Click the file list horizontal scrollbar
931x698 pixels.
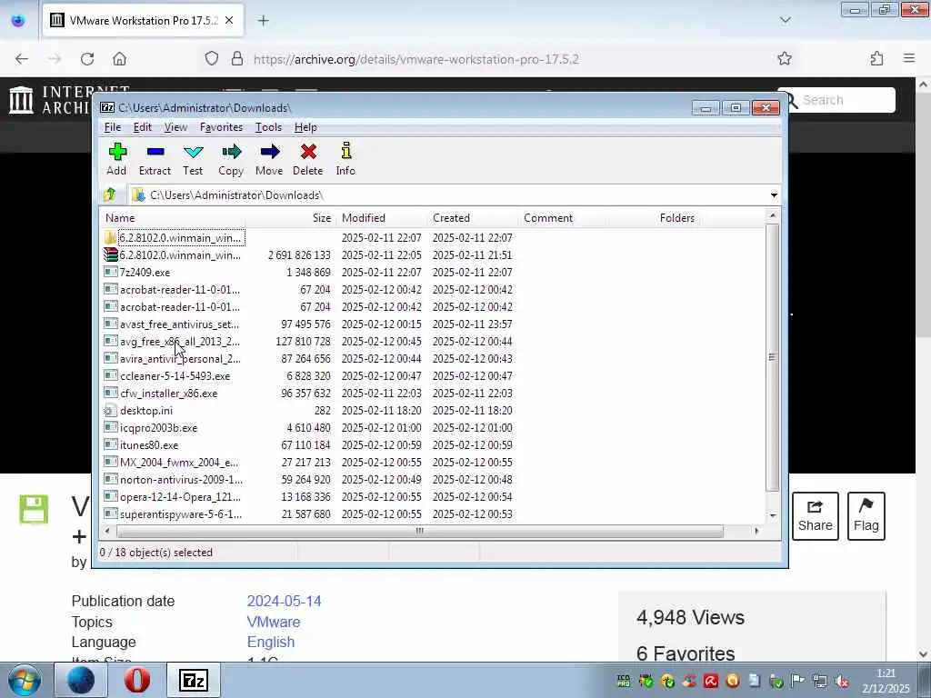click(x=419, y=531)
